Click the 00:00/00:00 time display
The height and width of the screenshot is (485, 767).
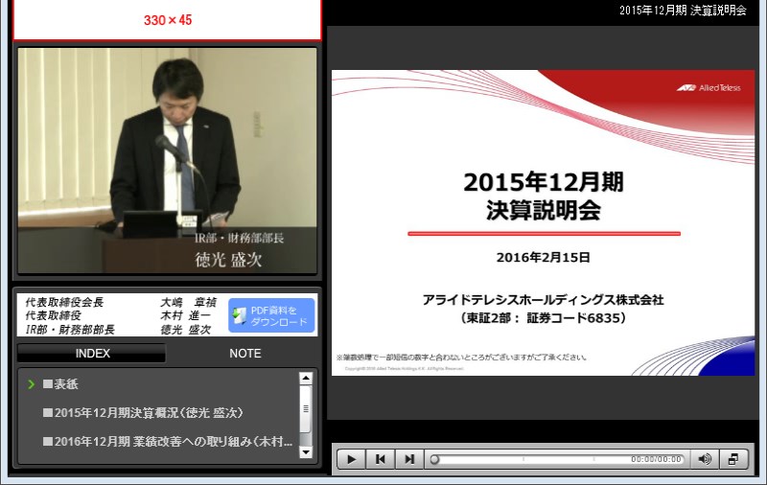point(656,459)
